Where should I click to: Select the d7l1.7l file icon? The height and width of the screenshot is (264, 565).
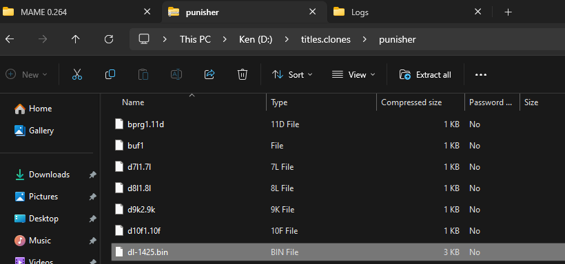(119, 167)
